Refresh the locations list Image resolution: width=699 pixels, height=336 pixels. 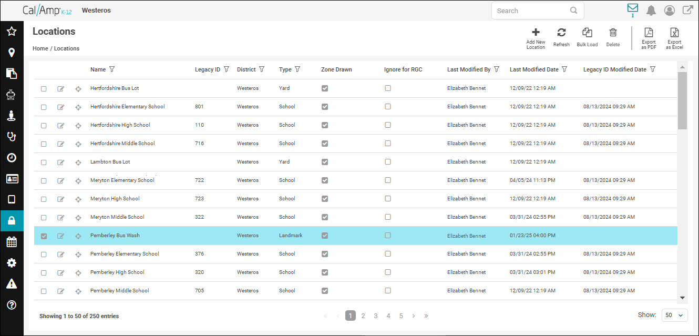click(x=561, y=37)
